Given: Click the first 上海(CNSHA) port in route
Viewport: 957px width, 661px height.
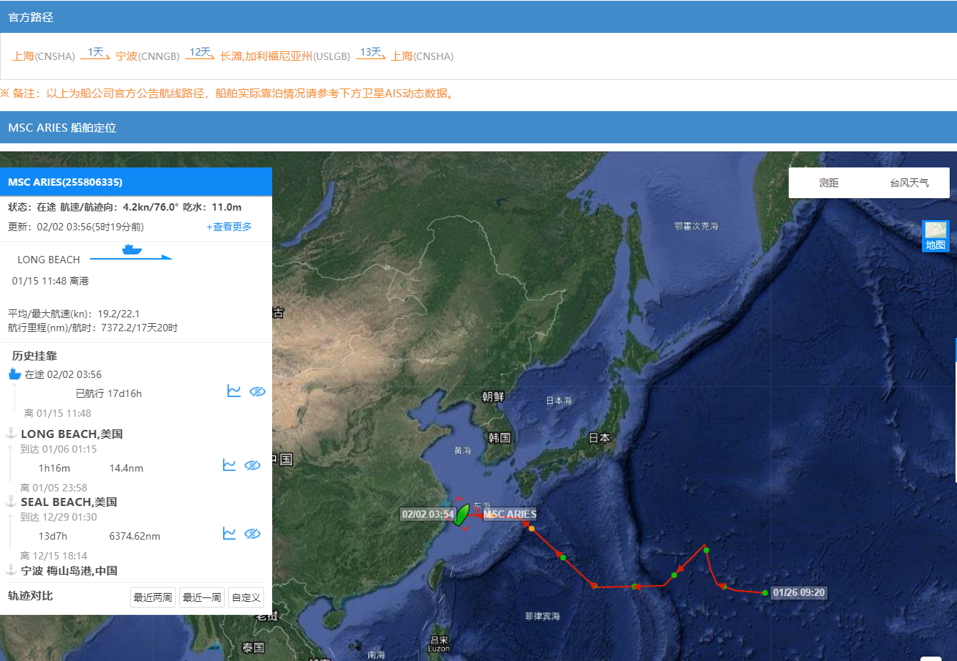Looking at the screenshot, I should point(43,56).
